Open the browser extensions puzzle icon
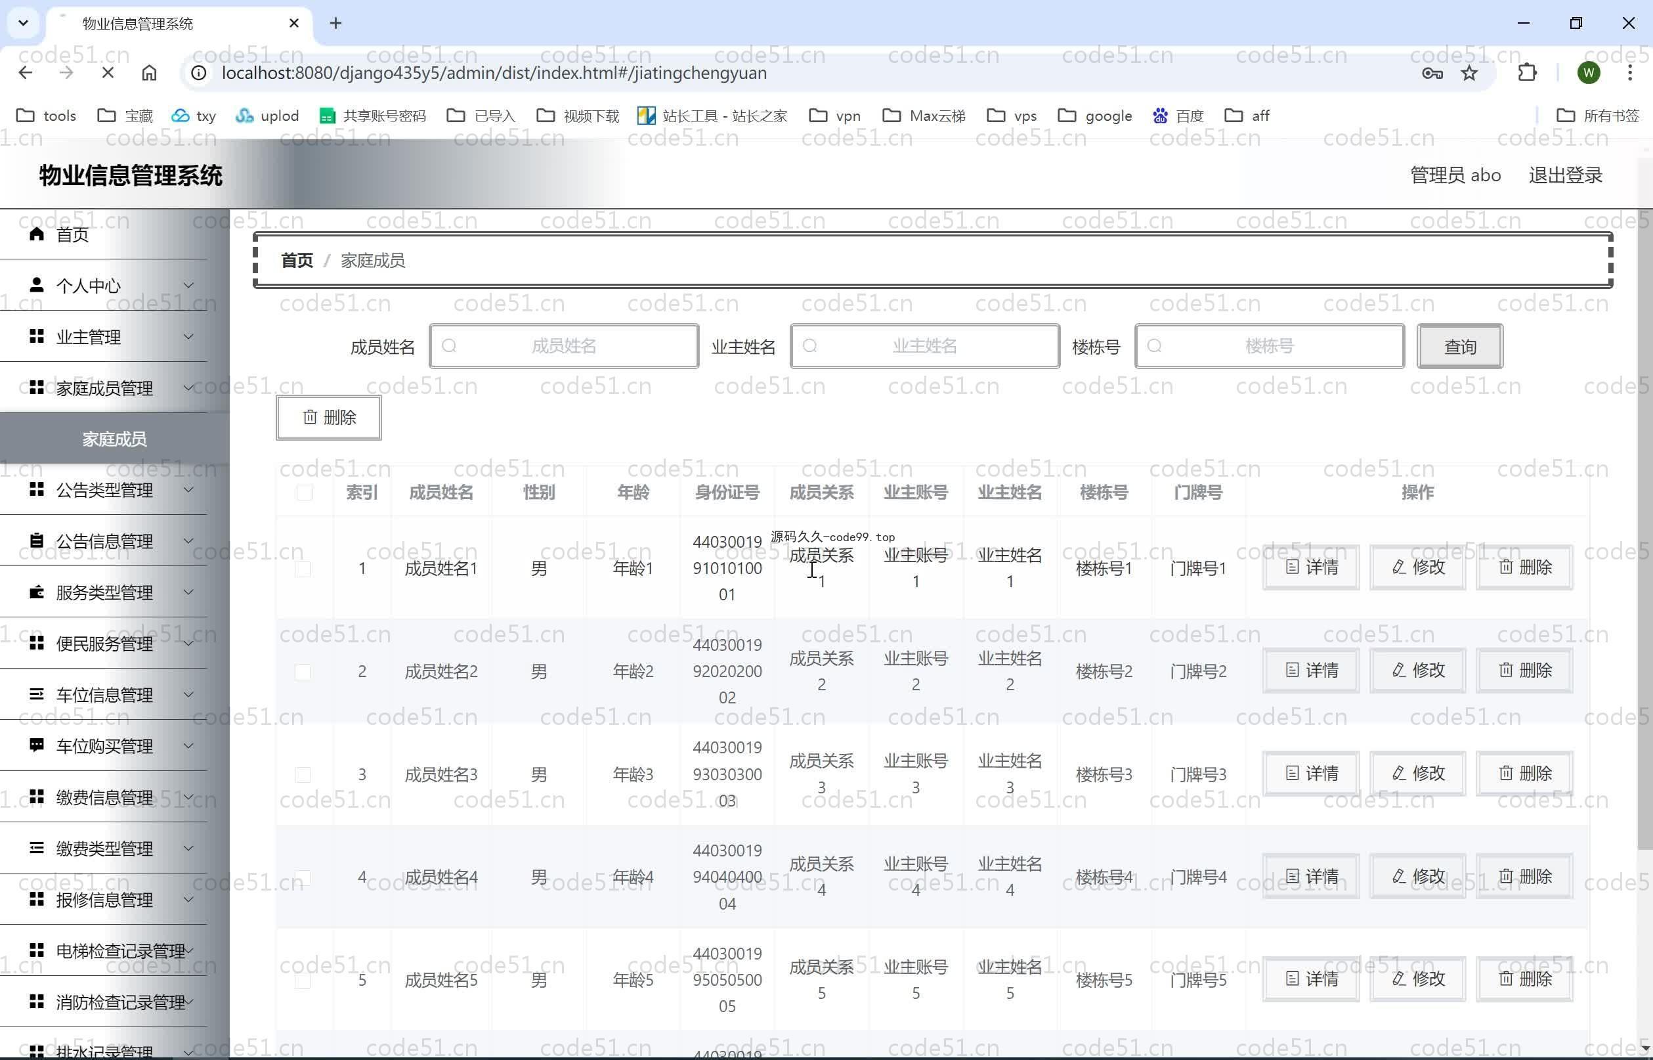The width and height of the screenshot is (1653, 1060). 1527,73
